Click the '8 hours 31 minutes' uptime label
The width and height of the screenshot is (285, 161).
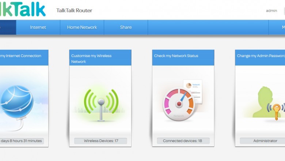(22, 141)
